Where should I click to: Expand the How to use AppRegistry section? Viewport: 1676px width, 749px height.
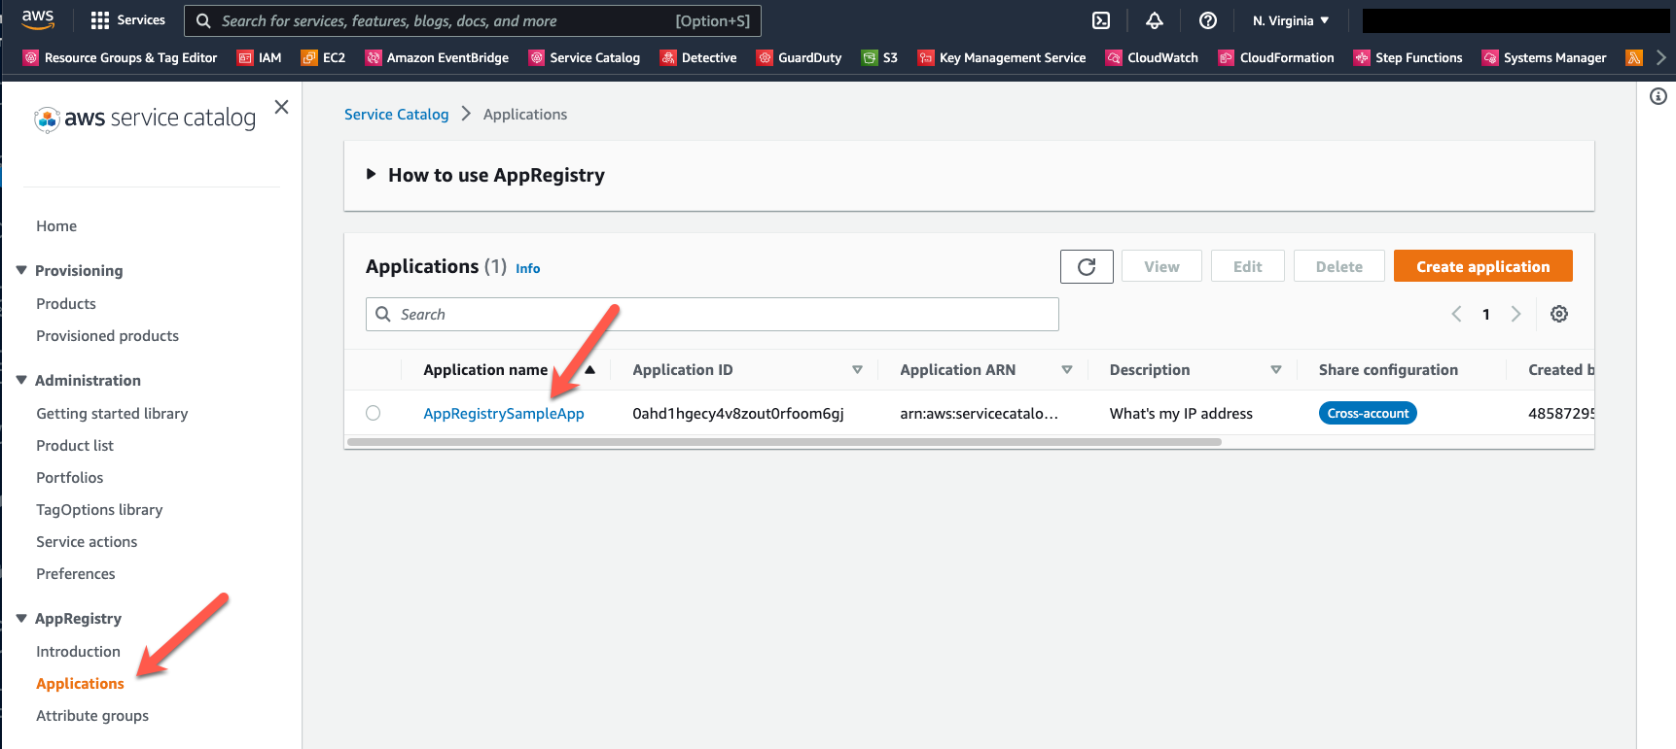pos(371,175)
